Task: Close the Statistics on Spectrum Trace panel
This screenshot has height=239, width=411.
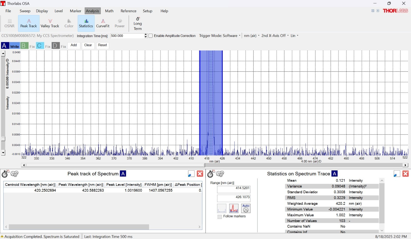Action: click(405, 174)
